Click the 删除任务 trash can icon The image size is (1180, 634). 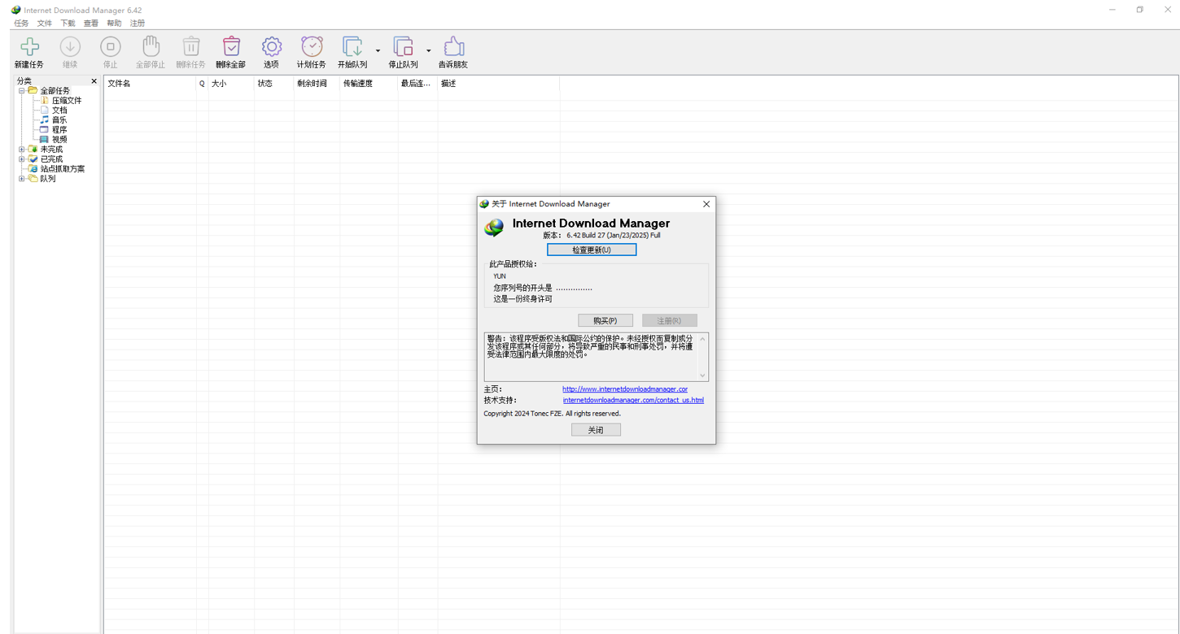pos(190,47)
